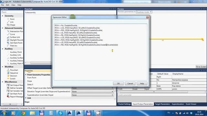Open the Elevation Target dropdown
Screen dimensions: 207x116
[x=93, y=92]
